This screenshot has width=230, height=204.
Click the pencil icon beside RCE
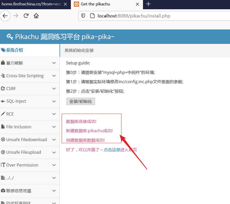[3, 114]
